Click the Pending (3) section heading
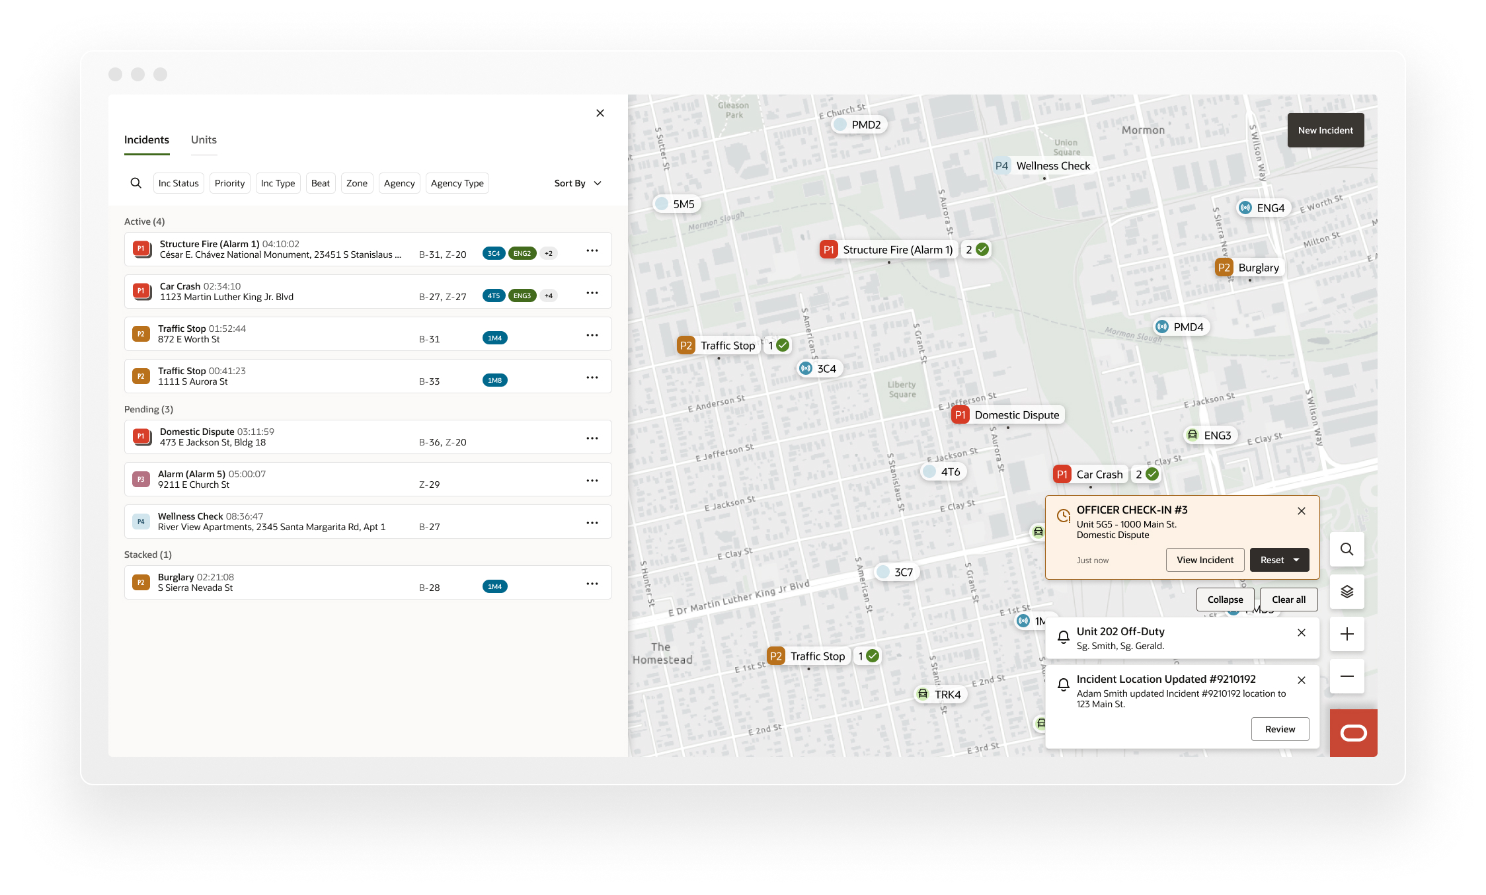The width and height of the screenshot is (1486, 895). [x=149, y=409]
